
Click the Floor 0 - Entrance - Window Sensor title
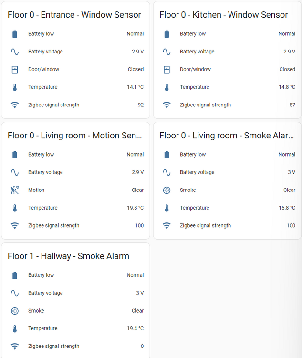pos(74,15)
